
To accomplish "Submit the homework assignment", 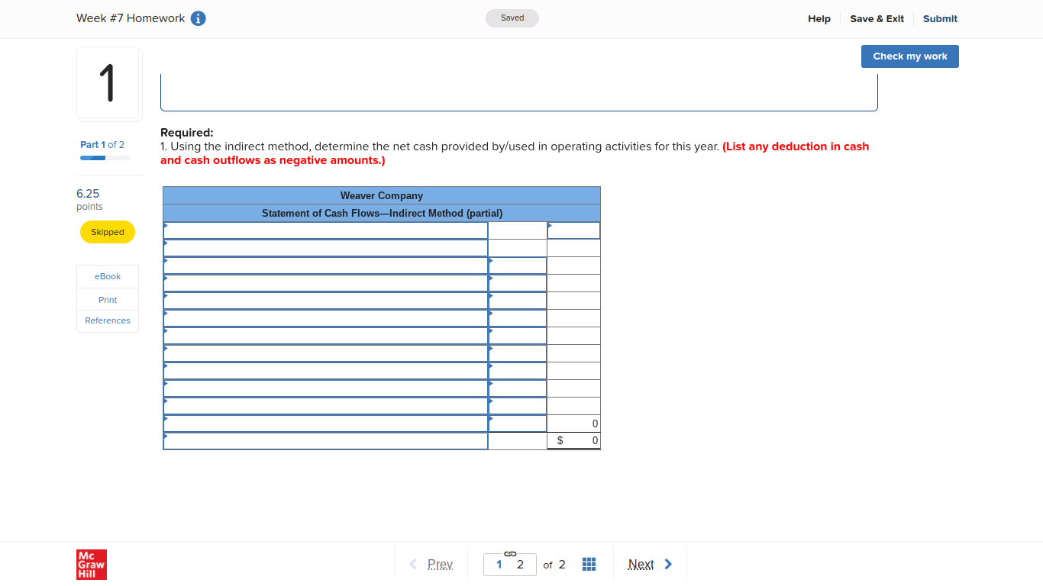I will [940, 18].
